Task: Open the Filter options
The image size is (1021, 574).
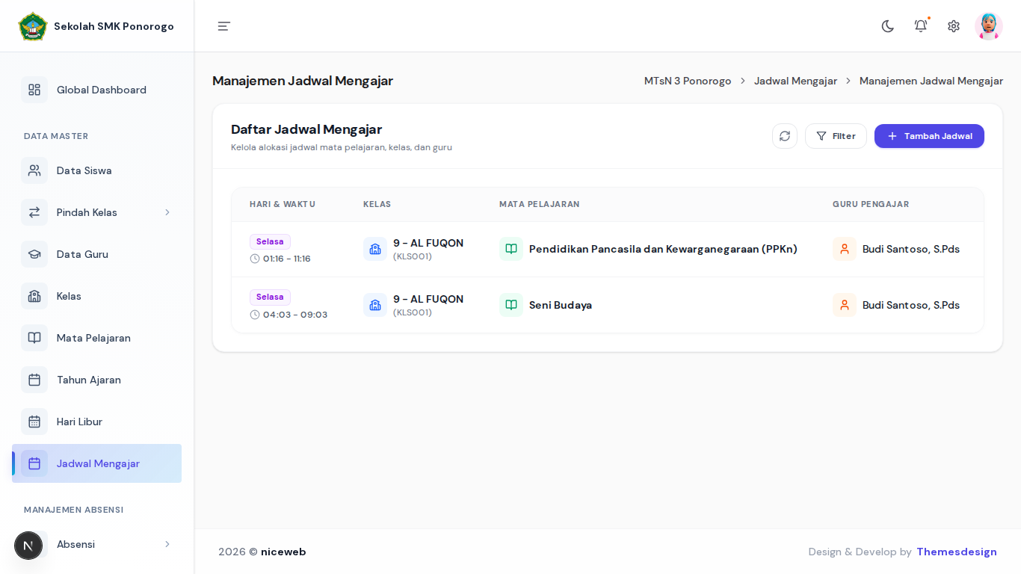Action: coord(836,136)
